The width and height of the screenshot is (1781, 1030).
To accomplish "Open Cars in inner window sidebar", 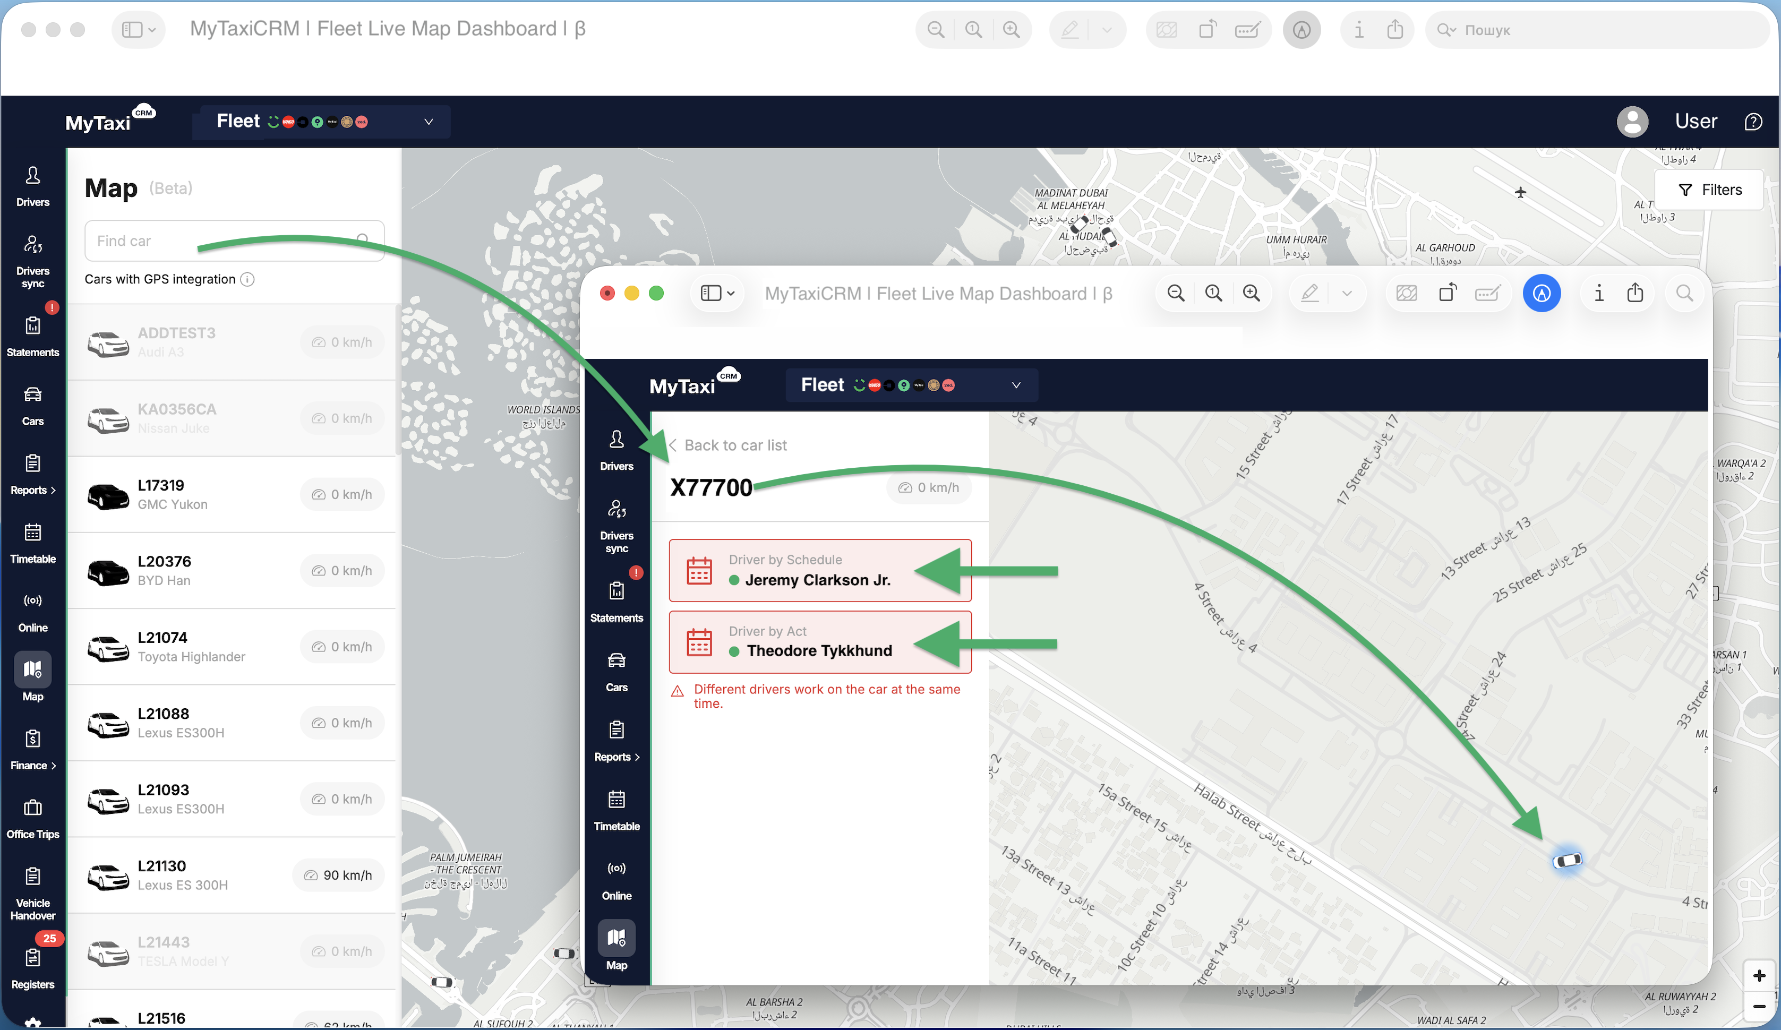I will (x=617, y=672).
